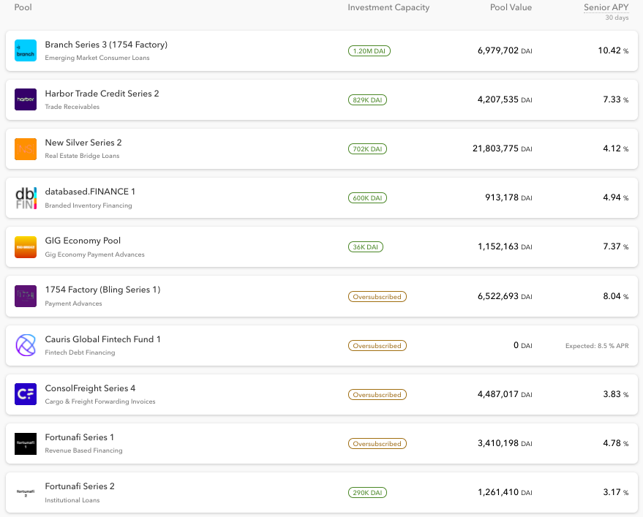Click the Pool Value column header
Image resolution: width=643 pixels, height=517 pixels.
click(x=511, y=7)
